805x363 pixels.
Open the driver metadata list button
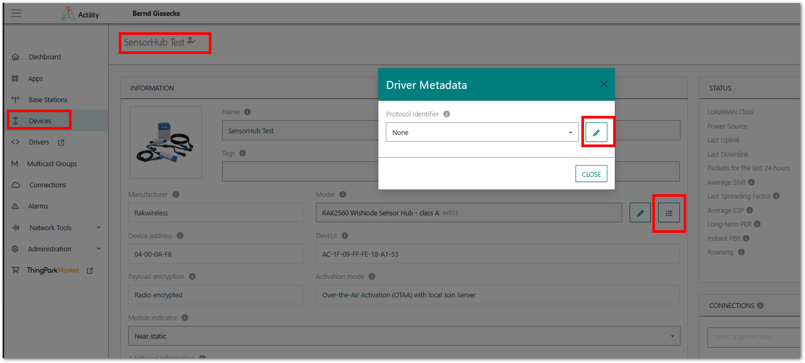coord(669,213)
